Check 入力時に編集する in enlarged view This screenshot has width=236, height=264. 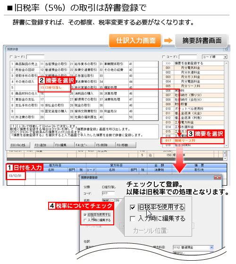[133, 219]
